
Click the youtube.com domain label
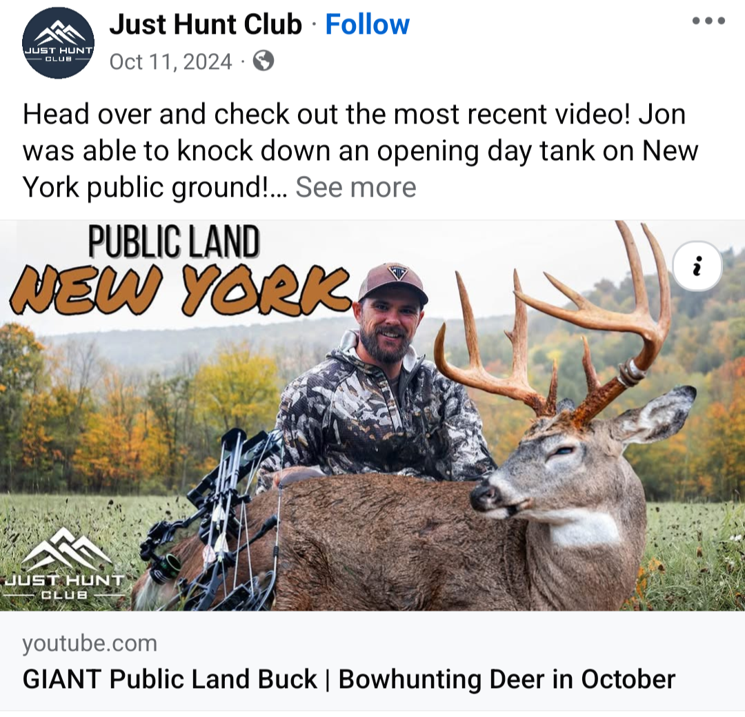click(90, 643)
